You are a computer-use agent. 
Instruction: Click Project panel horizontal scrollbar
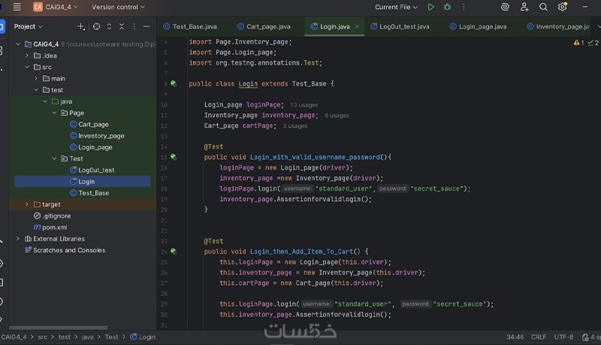[58, 328]
